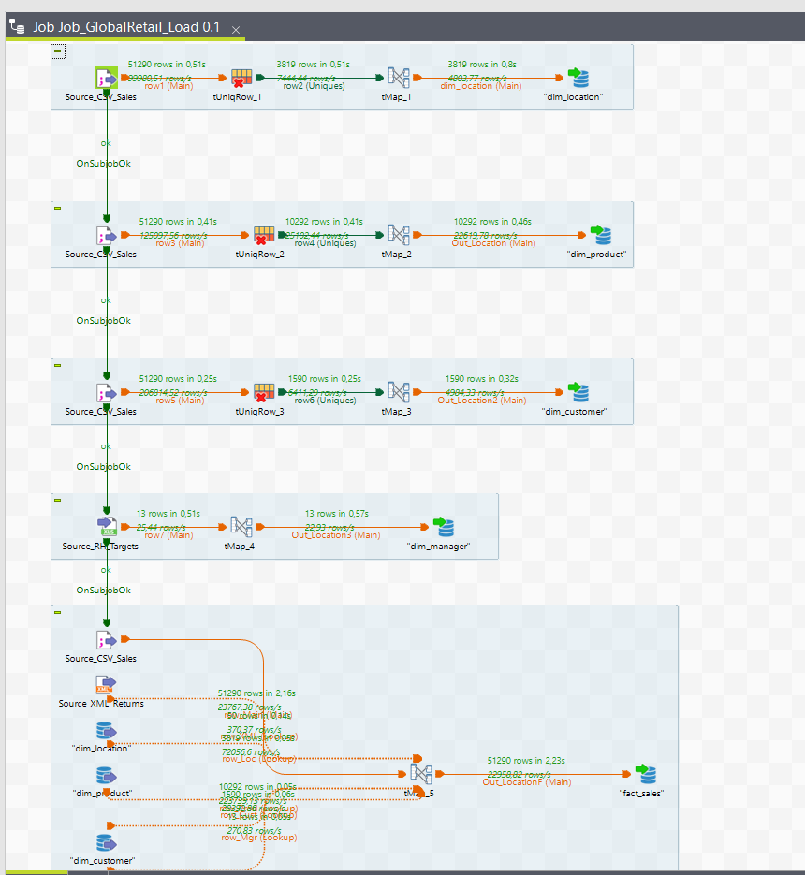Screen dimensions: 805x875
Task: Select the tUniqRow_1 component icon
Action: (241, 79)
